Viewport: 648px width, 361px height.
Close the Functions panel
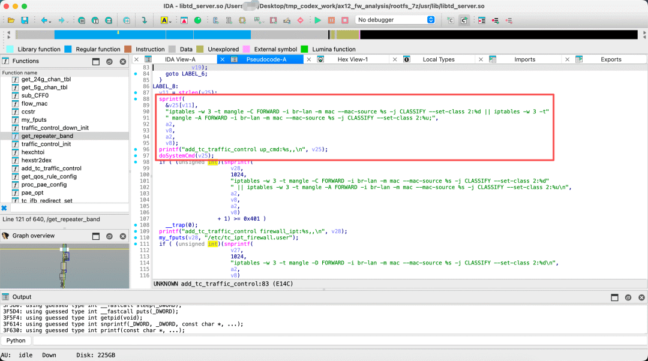pyautogui.click(x=123, y=62)
